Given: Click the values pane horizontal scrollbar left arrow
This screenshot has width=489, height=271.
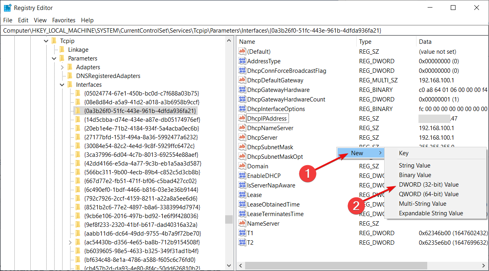Looking at the screenshot, I should pyautogui.click(x=241, y=265).
